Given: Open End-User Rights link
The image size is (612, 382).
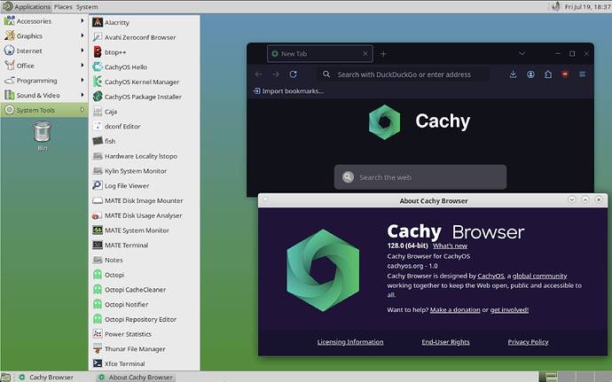Looking at the screenshot, I should (446, 342).
